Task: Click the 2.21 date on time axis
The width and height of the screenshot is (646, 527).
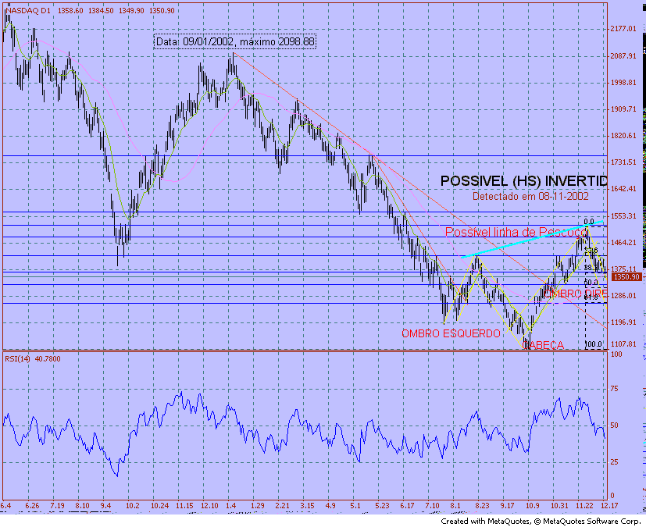Action: [283, 506]
